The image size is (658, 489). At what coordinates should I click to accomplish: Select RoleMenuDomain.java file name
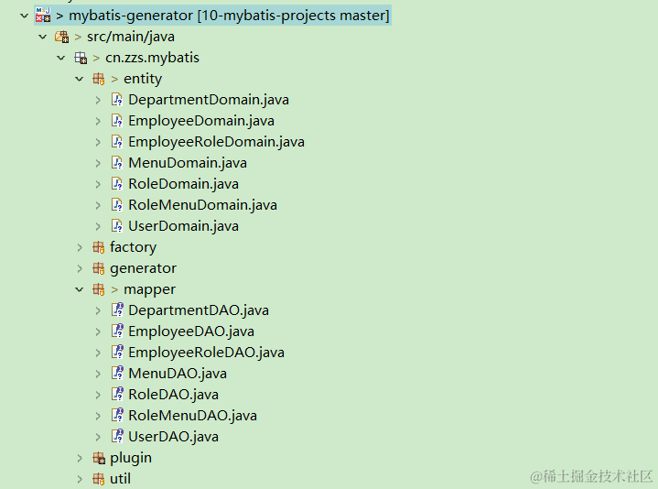[202, 205]
